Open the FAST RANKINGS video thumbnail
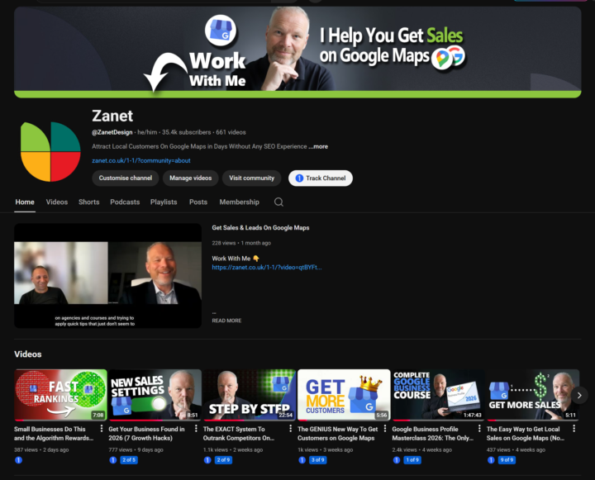595x480 pixels. tap(60, 395)
